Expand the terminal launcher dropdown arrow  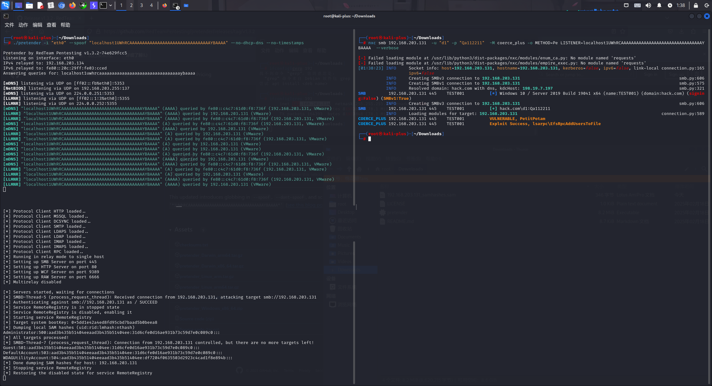coord(111,5)
